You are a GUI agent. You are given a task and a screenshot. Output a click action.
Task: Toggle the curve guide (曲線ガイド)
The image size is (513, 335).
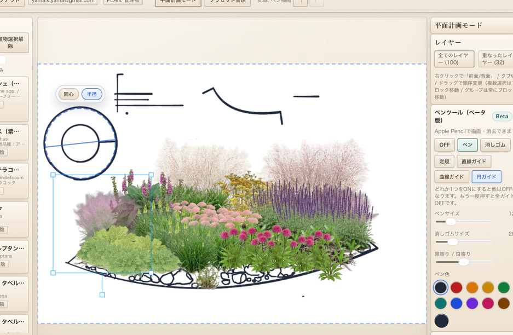[452, 177]
